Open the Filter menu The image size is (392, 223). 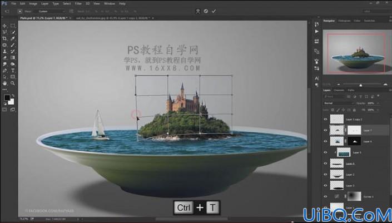click(78, 3)
